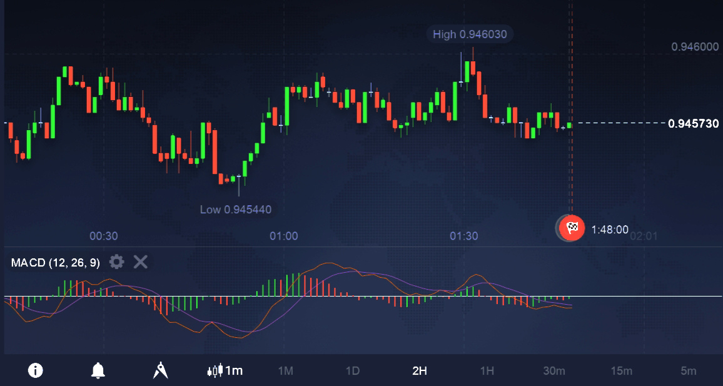723x386 pixels.
Task: Open the drawing tools compass icon
Action: tap(160, 370)
